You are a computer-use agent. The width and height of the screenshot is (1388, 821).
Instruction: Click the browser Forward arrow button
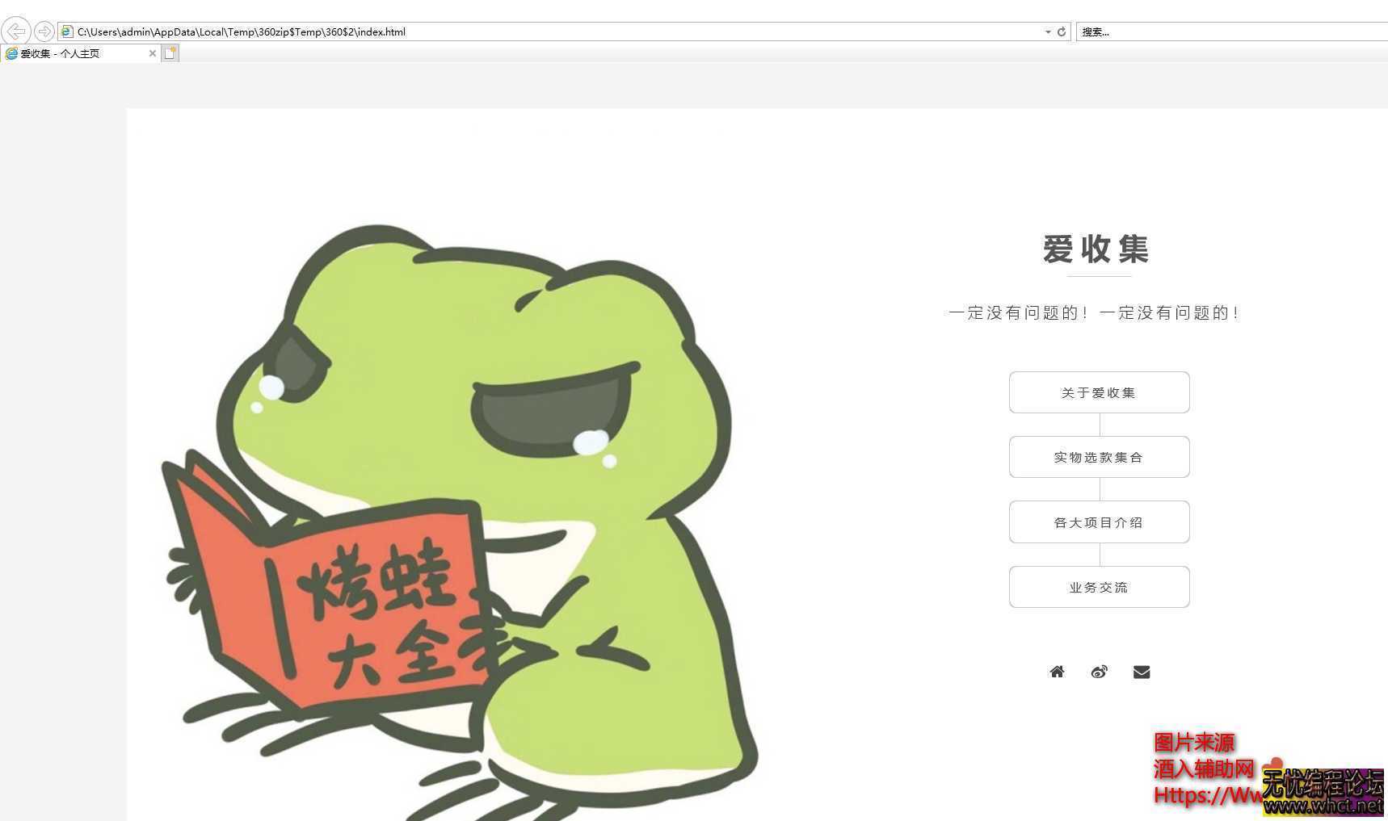44,31
